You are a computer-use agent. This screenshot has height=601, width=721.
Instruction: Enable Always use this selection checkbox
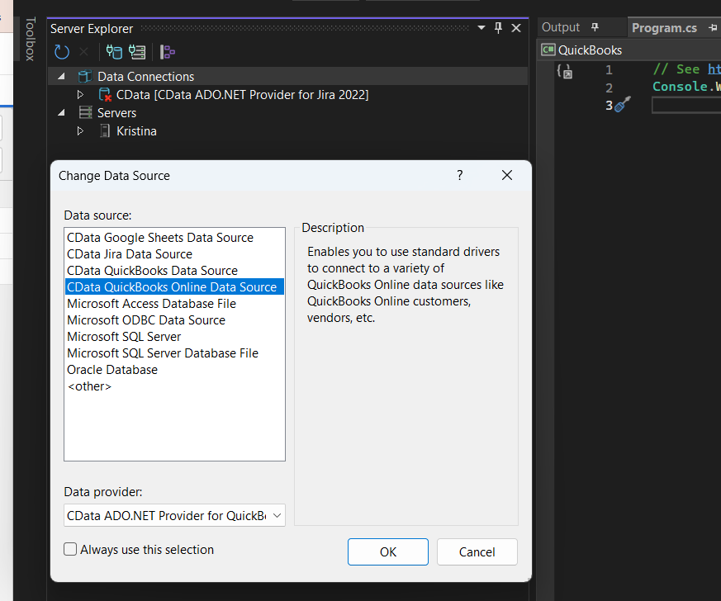[x=70, y=549]
